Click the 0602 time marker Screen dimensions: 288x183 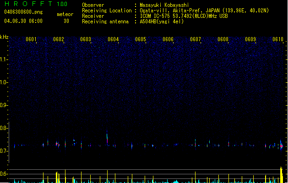[x=59, y=39]
